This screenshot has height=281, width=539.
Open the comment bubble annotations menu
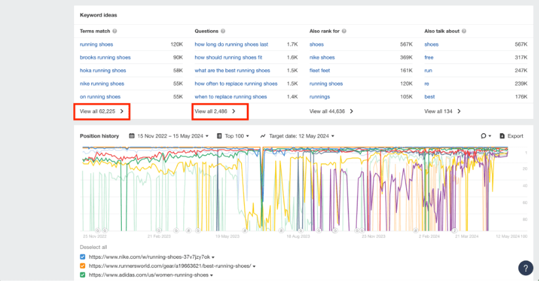[485, 136]
